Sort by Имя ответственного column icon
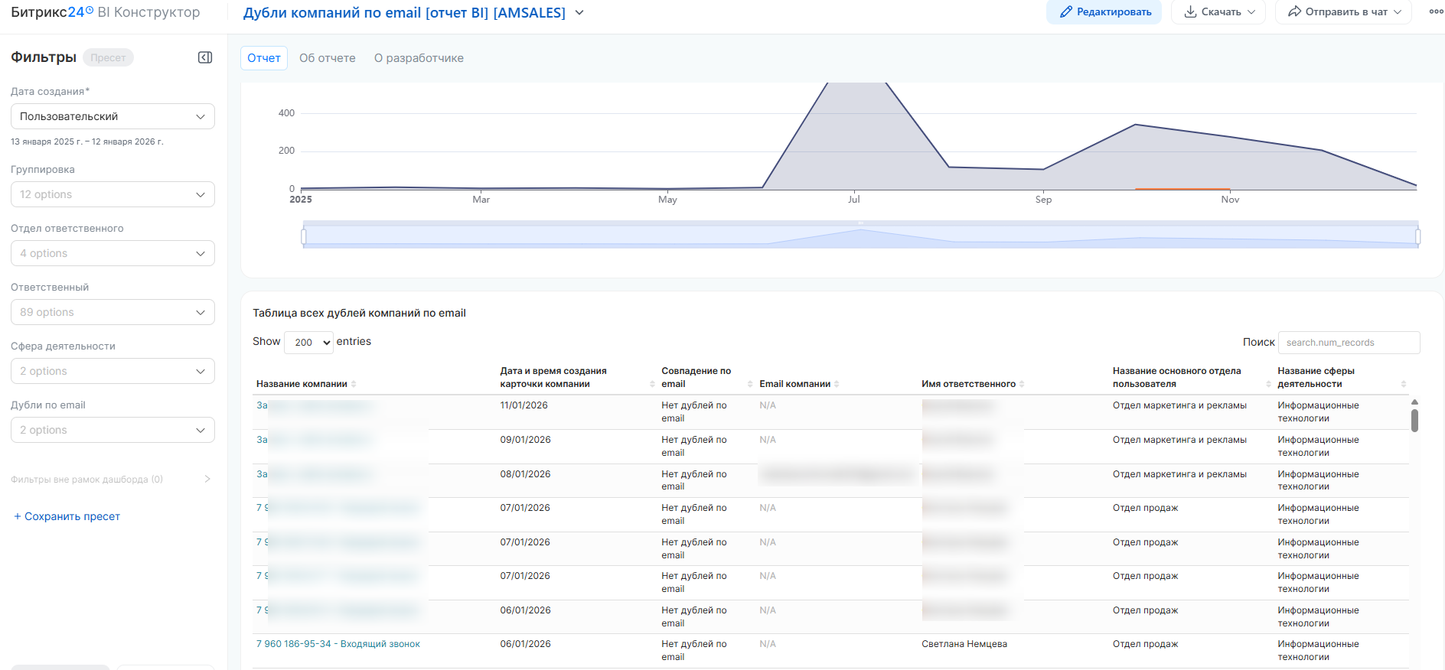The width and height of the screenshot is (1445, 670). point(1022,384)
